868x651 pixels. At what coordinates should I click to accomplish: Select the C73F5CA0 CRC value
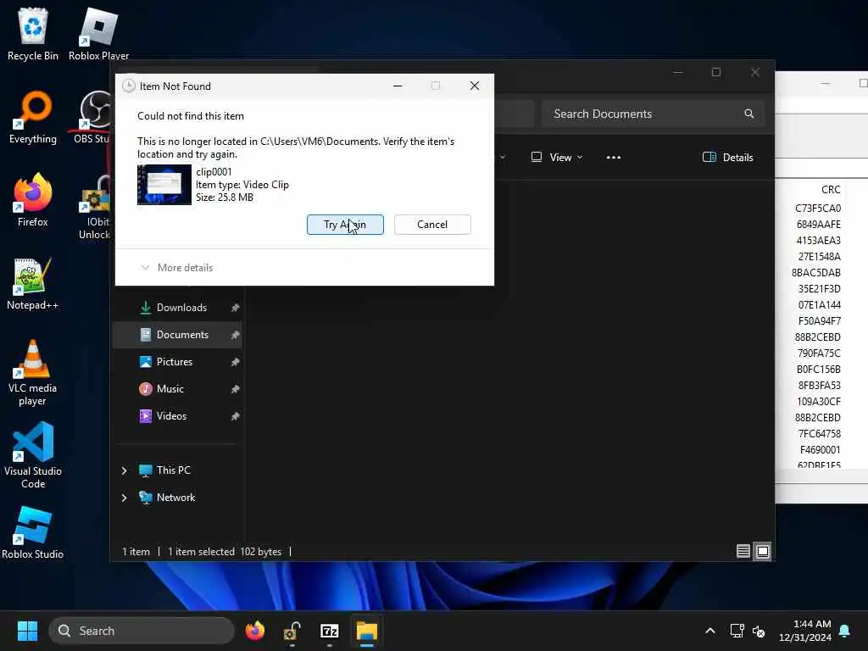coord(818,209)
